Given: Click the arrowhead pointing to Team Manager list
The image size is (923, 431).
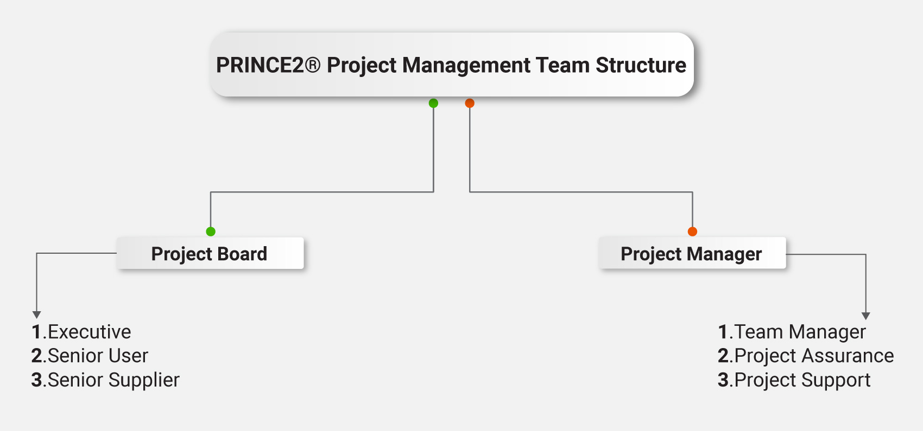Looking at the screenshot, I should [866, 316].
